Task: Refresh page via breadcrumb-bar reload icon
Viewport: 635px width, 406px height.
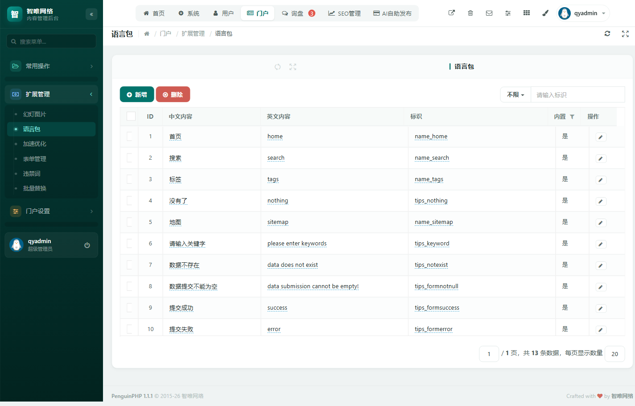Action: pyautogui.click(x=607, y=33)
